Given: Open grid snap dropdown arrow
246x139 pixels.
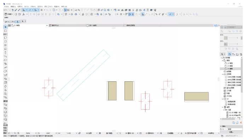Looking at the screenshot, I should click(x=45, y=10).
